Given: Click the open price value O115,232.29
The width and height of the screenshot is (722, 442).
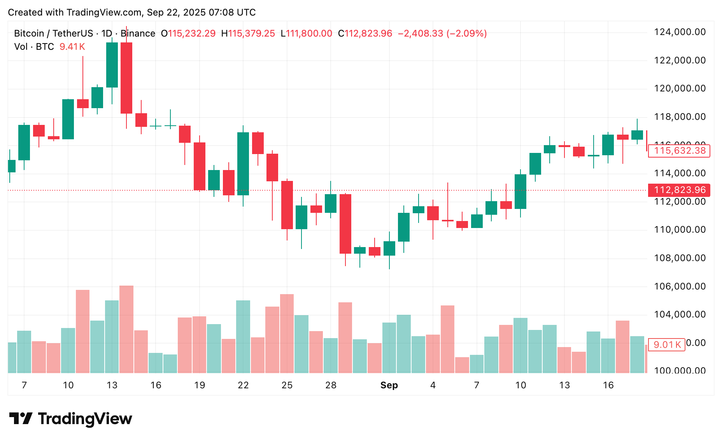Looking at the screenshot, I should 188,33.
